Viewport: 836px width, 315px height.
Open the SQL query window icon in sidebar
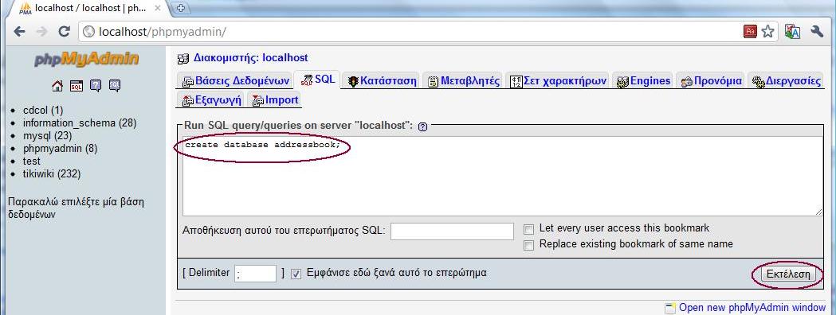[x=77, y=85]
